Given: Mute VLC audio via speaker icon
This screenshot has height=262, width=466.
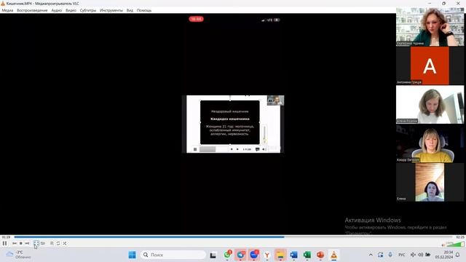Looking at the screenshot, I should [x=443, y=245].
